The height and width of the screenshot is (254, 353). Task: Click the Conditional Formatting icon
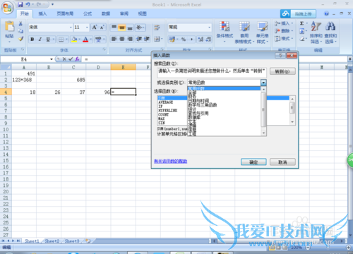point(225,26)
